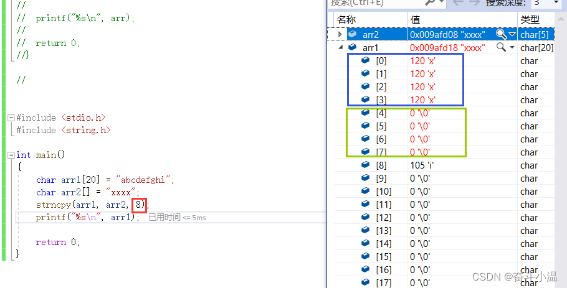
Task: Open the magnifier visualizer for arr2 value
Action: (x=501, y=34)
